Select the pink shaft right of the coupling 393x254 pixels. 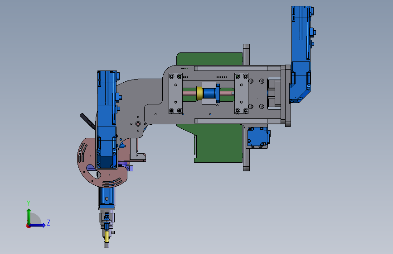click(x=227, y=93)
